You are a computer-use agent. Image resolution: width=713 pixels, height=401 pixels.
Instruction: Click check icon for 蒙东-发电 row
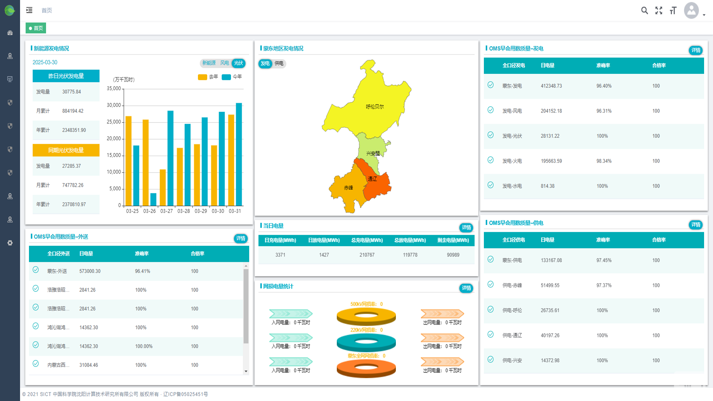click(x=491, y=85)
